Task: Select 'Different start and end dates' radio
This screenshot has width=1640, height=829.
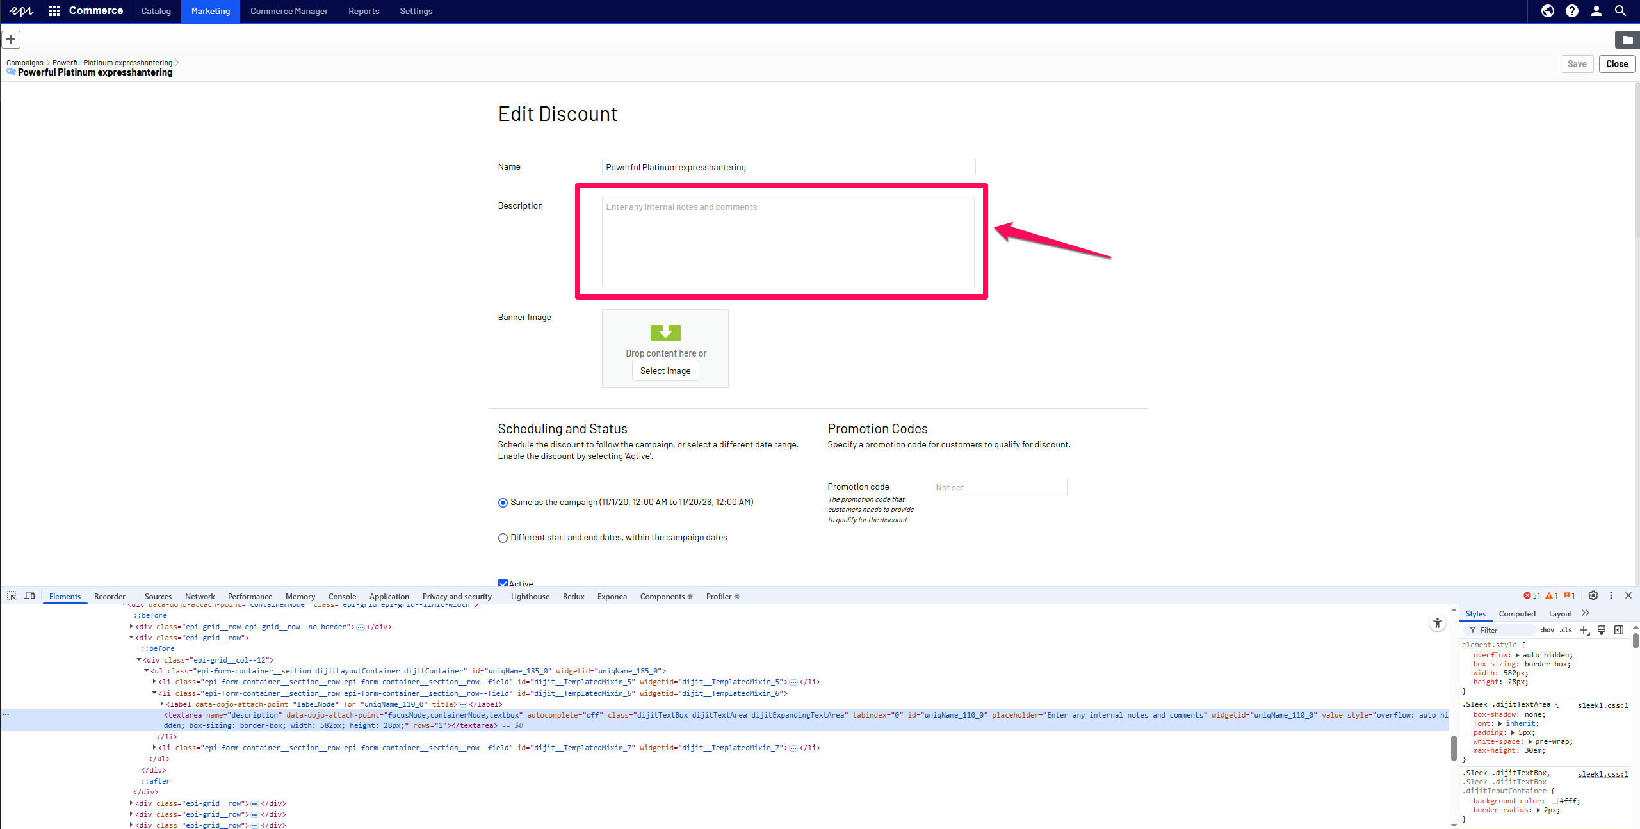Action: 503,538
